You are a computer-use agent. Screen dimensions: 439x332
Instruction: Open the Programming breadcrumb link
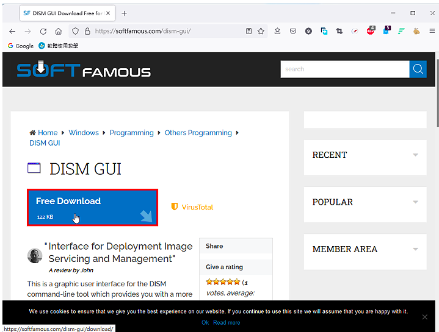point(132,133)
